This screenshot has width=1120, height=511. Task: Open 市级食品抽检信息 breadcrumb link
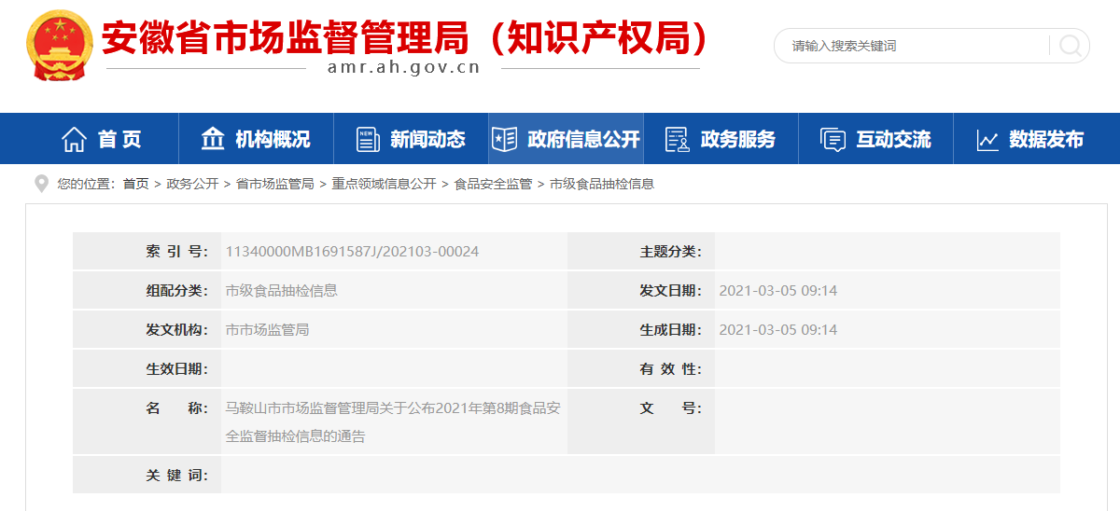pyautogui.click(x=602, y=185)
